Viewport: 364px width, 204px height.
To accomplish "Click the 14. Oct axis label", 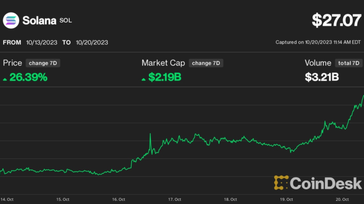I will coord(7,199).
